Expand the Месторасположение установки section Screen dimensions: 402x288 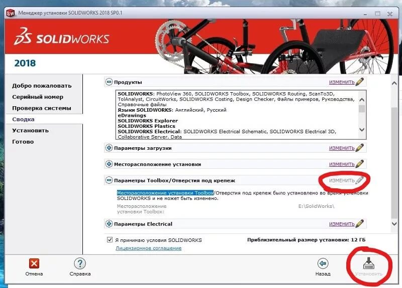pos(109,164)
